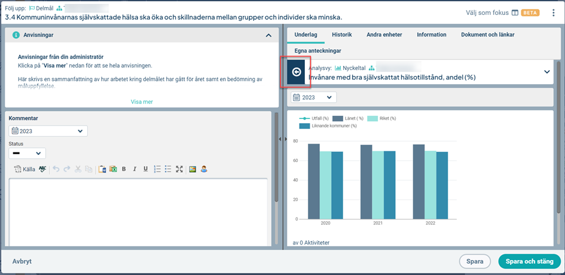Click the panel splitter arrows between panes
565x275 pixels.
(283, 139)
